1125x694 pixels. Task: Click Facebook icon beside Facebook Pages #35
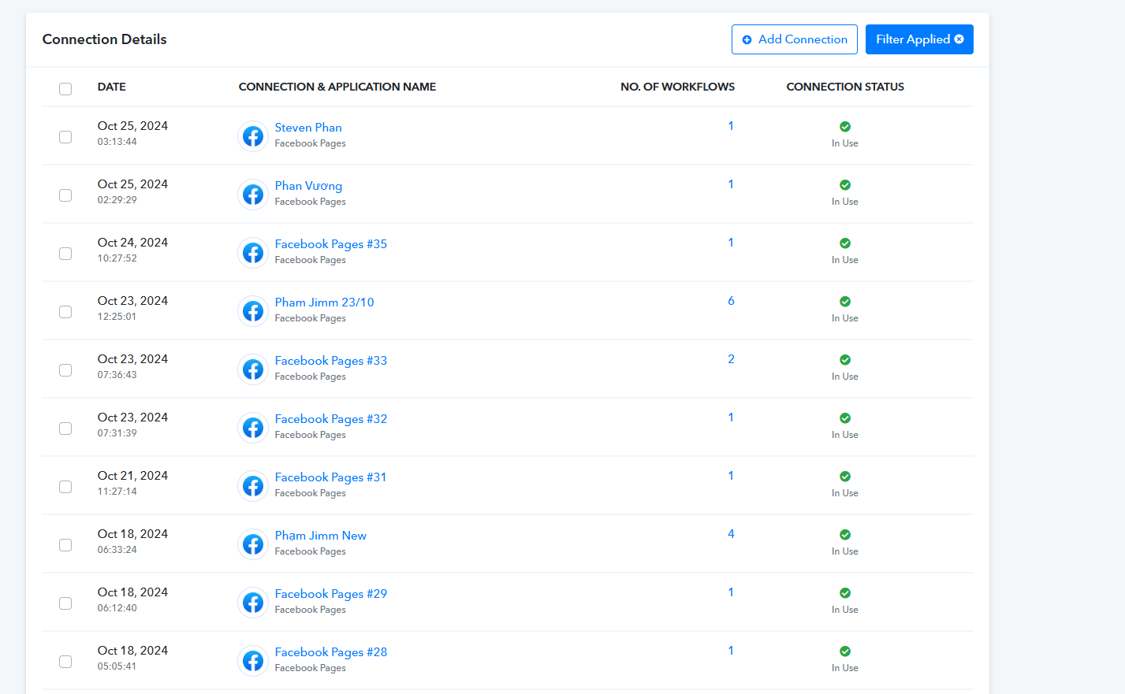(253, 253)
